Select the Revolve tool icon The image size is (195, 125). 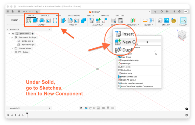click(x=42, y=20)
